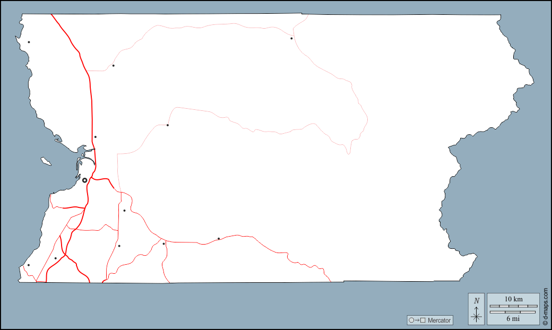The width and height of the screenshot is (552, 330).
Task: Click city dot just west of southern highway crossing
Action: click(x=56, y=258)
